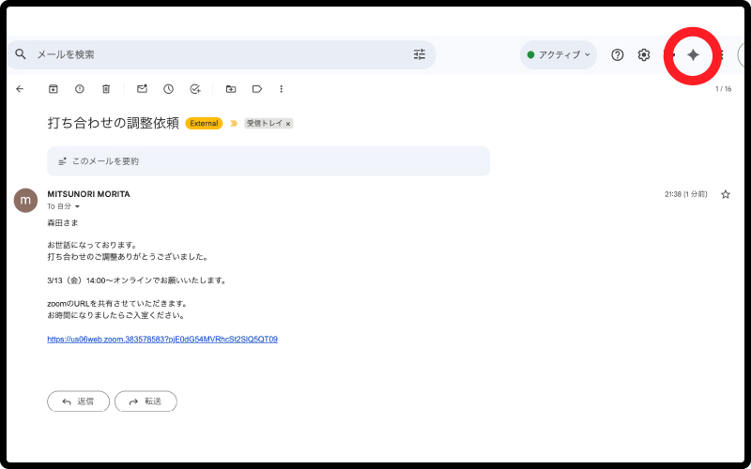Add the email to Tasks
The width and height of the screenshot is (751, 469).
[x=194, y=89]
